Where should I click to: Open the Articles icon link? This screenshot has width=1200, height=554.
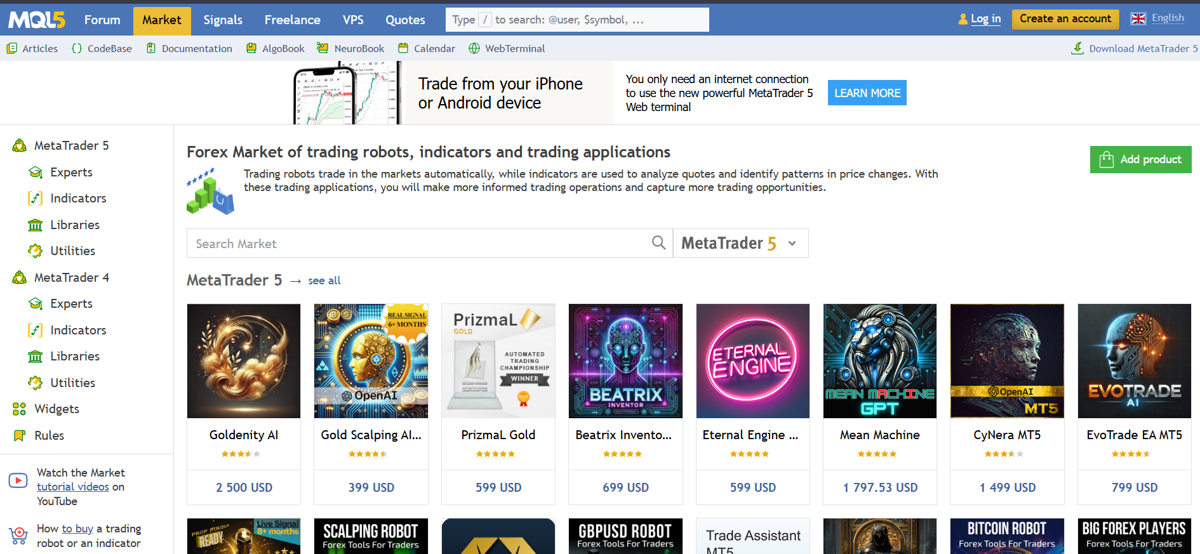pyautogui.click(x=12, y=48)
